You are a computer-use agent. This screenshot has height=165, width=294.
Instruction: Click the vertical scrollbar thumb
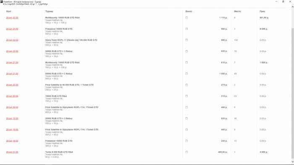click(292, 93)
